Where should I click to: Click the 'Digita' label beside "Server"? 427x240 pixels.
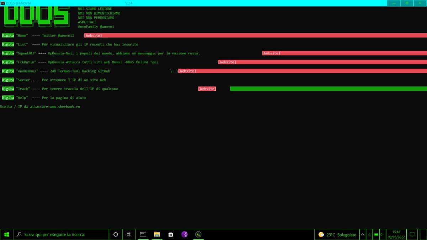pos(8,80)
